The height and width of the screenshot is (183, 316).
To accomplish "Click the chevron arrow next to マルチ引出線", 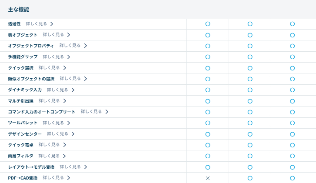I will [64, 101].
